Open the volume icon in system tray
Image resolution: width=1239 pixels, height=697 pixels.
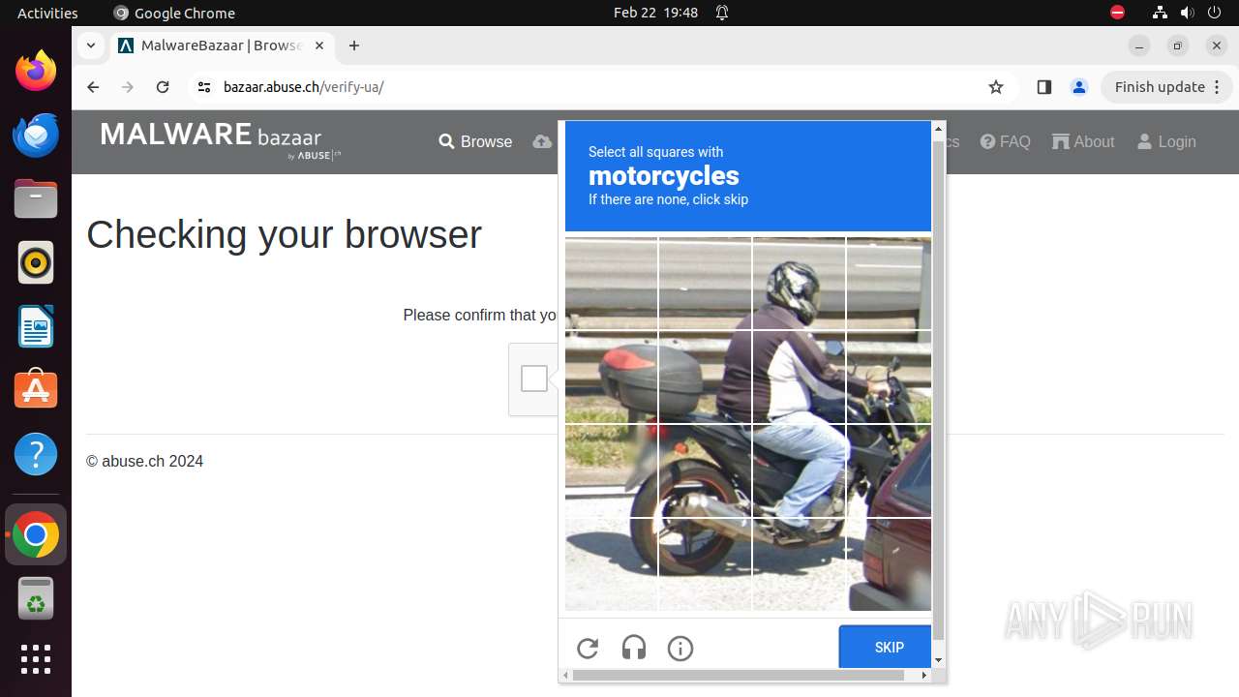[1188, 13]
